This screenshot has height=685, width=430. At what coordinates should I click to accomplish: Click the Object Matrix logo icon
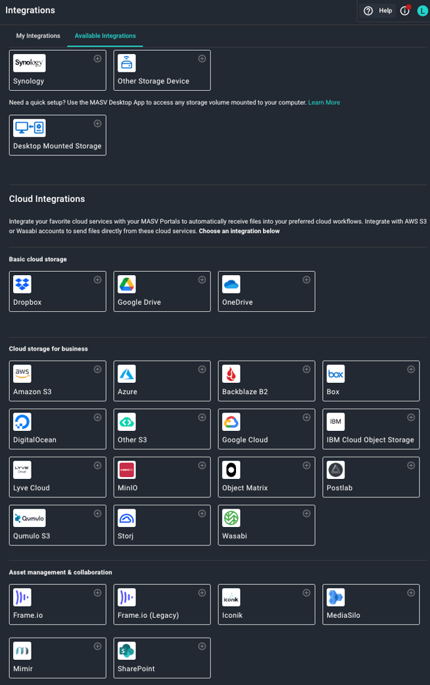(x=231, y=470)
